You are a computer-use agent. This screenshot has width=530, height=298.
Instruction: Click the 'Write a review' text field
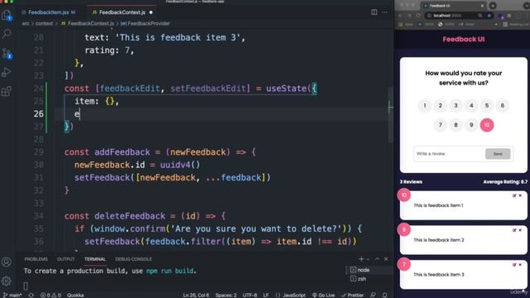(x=449, y=154)
